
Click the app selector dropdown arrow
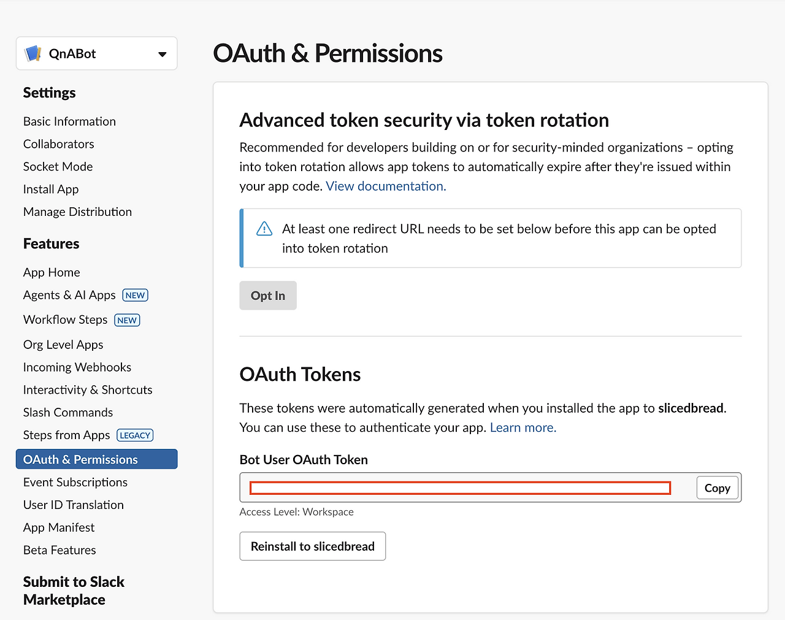coord(162,55)
